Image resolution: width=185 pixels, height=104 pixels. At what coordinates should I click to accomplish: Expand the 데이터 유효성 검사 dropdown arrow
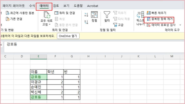180,25
